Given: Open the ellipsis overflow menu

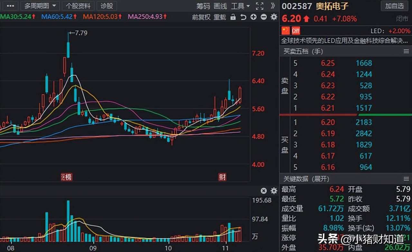Looking at the screenshot, I should [x=10, y=6].
